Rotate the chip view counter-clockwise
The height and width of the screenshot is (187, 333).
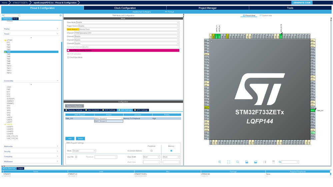point(255,162)
